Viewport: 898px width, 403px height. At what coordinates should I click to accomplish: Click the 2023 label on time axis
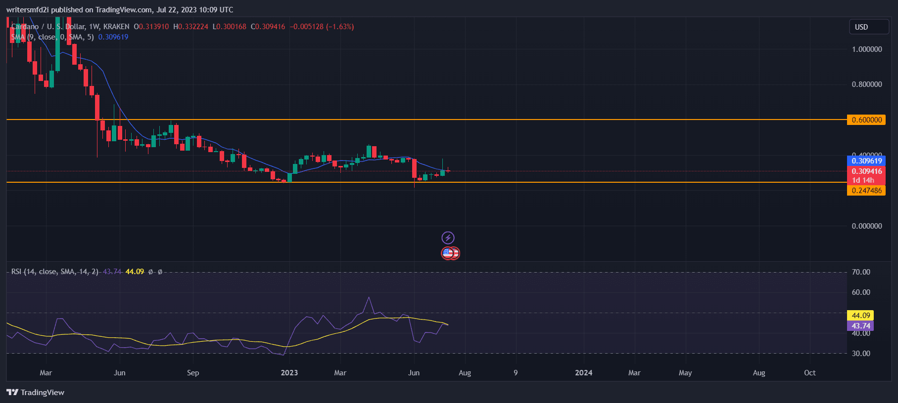pos(289,373)
